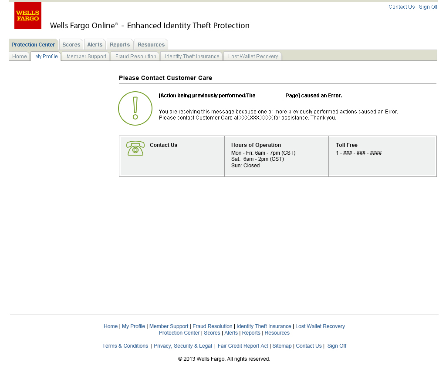
Task: Open Privacy, Security & Legal link
Action: click(x=183, y=346)
